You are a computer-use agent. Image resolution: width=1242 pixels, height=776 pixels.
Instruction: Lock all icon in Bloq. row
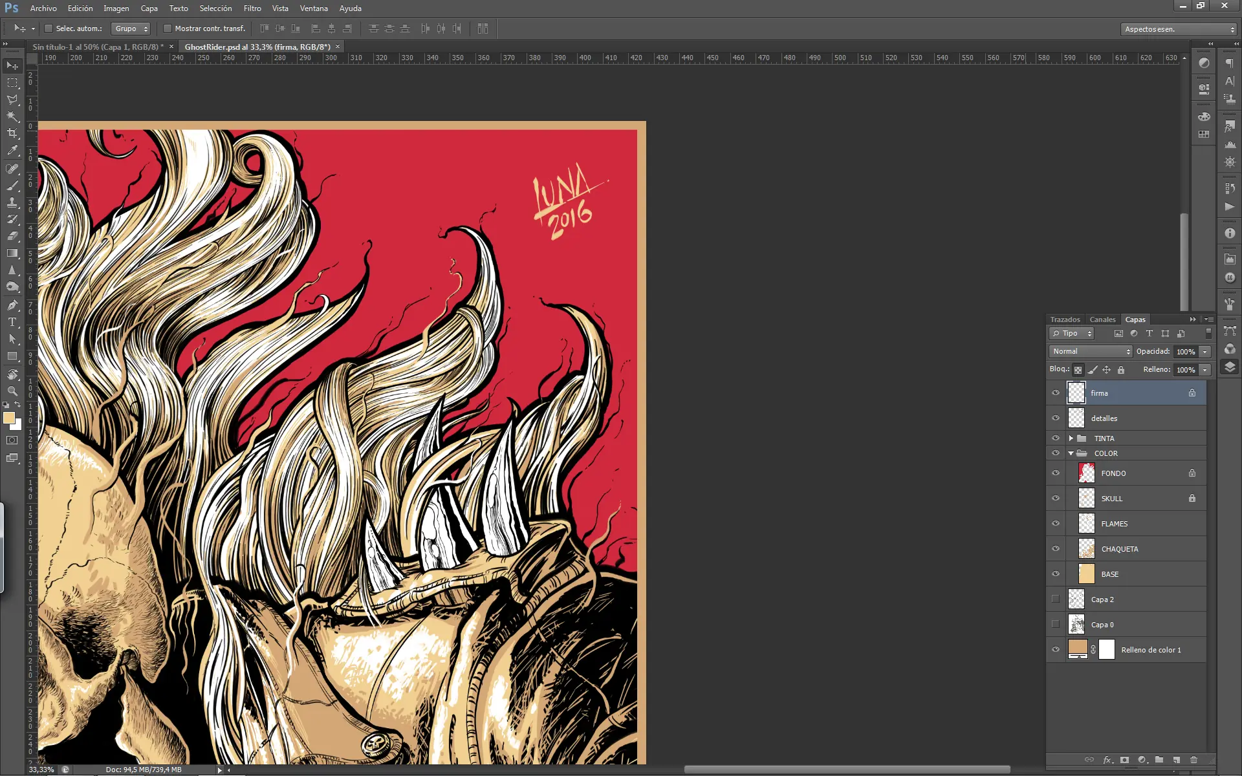[x=1121, y=370]
